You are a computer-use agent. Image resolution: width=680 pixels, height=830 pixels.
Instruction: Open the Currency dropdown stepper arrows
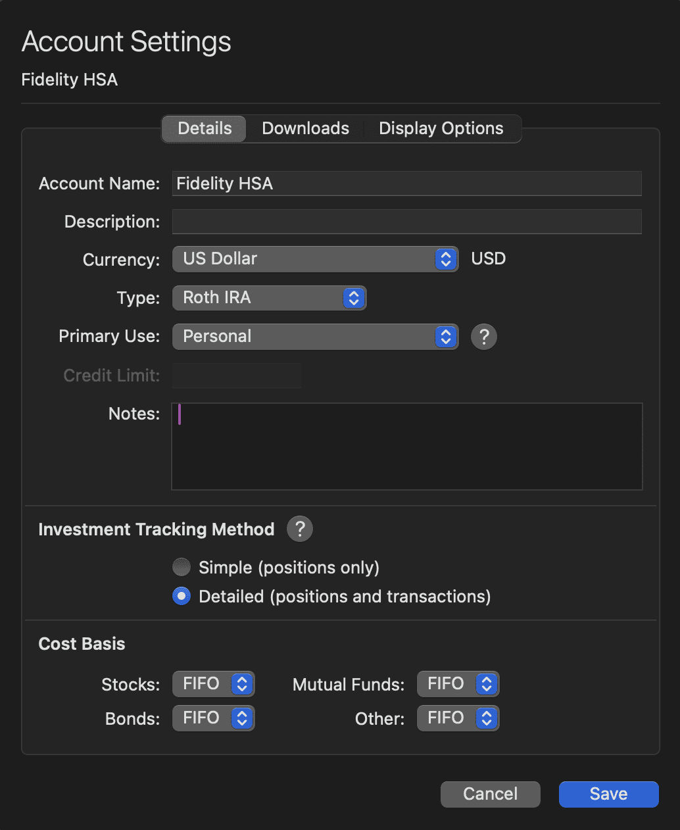click(446, 259)
